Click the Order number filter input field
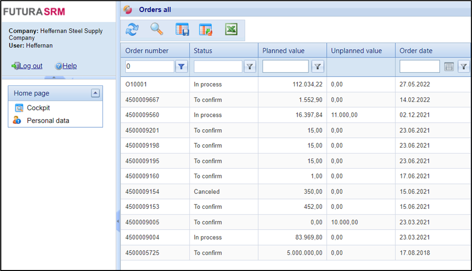This screenshot has width=472, height=271. (x=149, y=67)
